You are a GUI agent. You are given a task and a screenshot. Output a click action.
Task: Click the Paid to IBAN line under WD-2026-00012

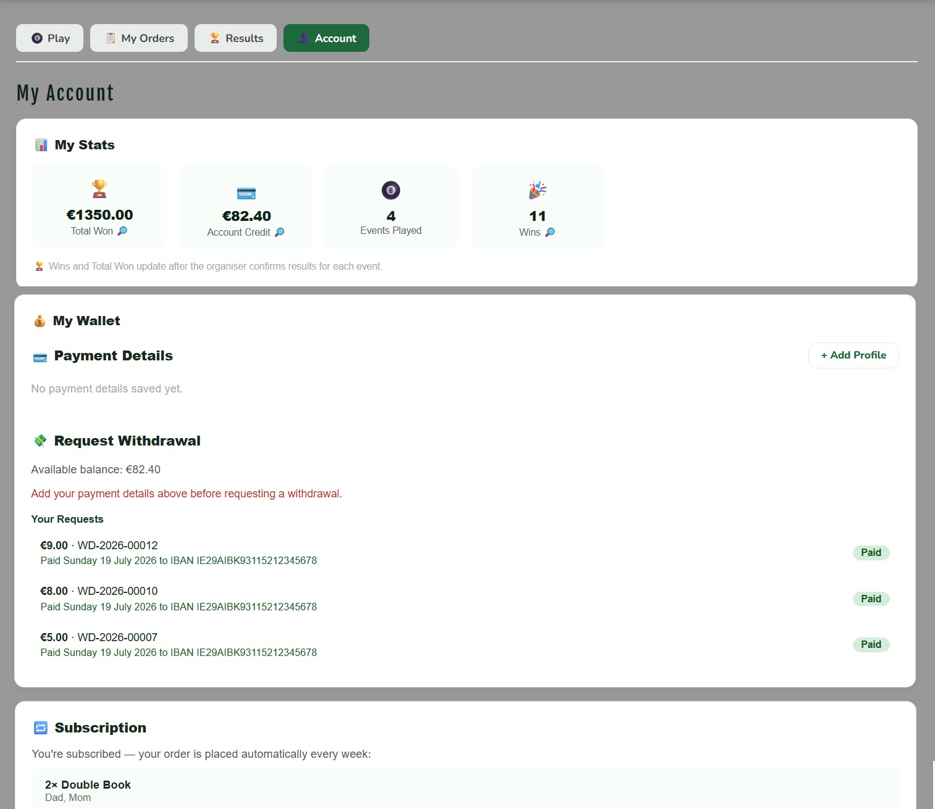(x=178, y=561)
